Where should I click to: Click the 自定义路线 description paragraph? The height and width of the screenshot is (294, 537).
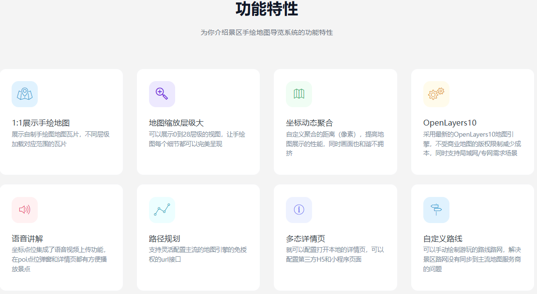pos(472,259)
